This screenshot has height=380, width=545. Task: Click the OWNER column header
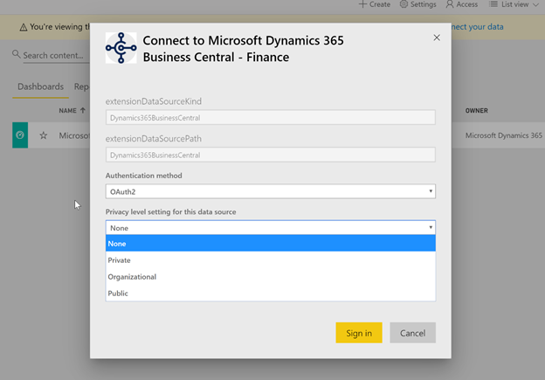tap(477, 111)
